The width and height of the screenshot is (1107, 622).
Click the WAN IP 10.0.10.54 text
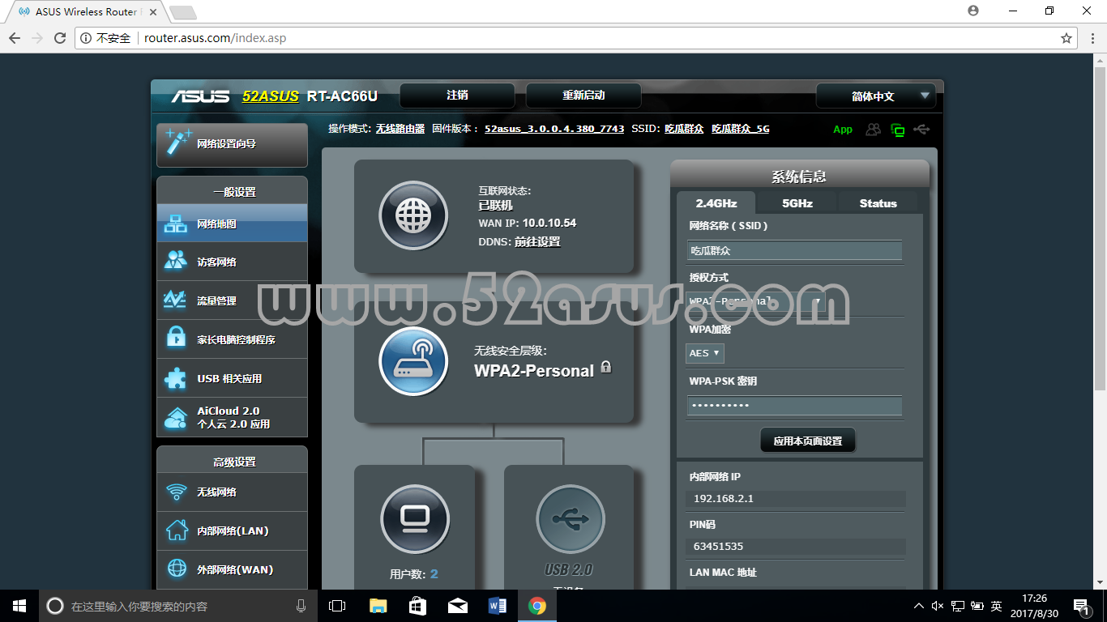click(549, 223)
